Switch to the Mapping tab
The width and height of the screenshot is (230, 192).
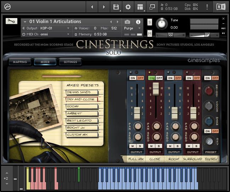pos(20,62)
